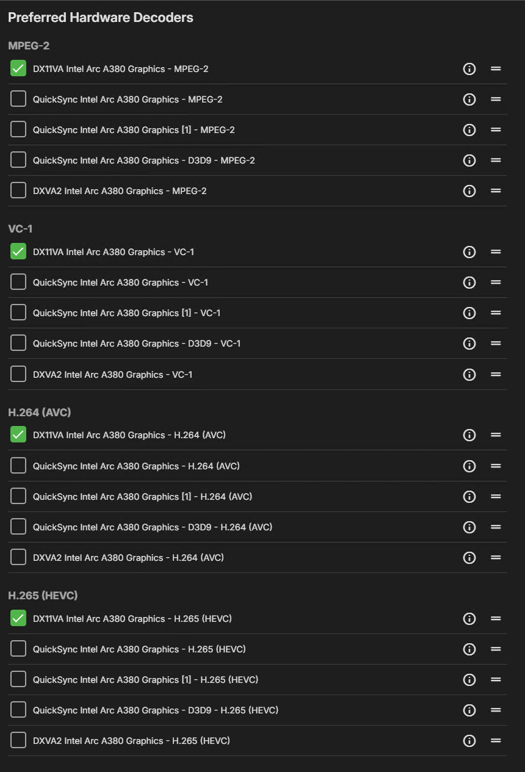Show info for DXVA2 H.265 (HEVC) decoder
This screenshot has height=772, width=525.
tap(469, 741)
